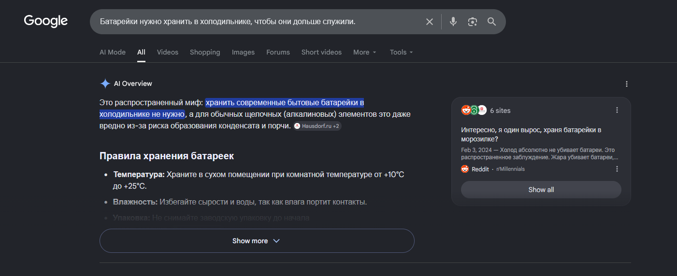677x276 pixels.
Task: Switch to AI Mode tab
Action: [x=113, y=52]
